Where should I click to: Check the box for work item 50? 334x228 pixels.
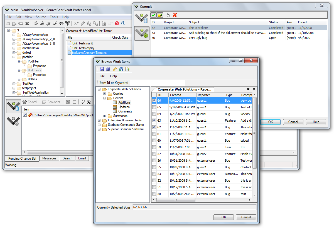pyautogui.click(x=154, y=194)
